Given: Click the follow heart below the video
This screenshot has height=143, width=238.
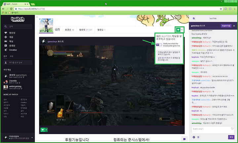Looking at the screenshot, I should click(43, 130).
